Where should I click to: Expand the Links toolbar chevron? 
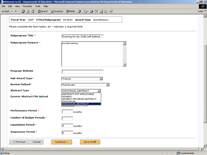pyautogui.click(x=205, y=11)
